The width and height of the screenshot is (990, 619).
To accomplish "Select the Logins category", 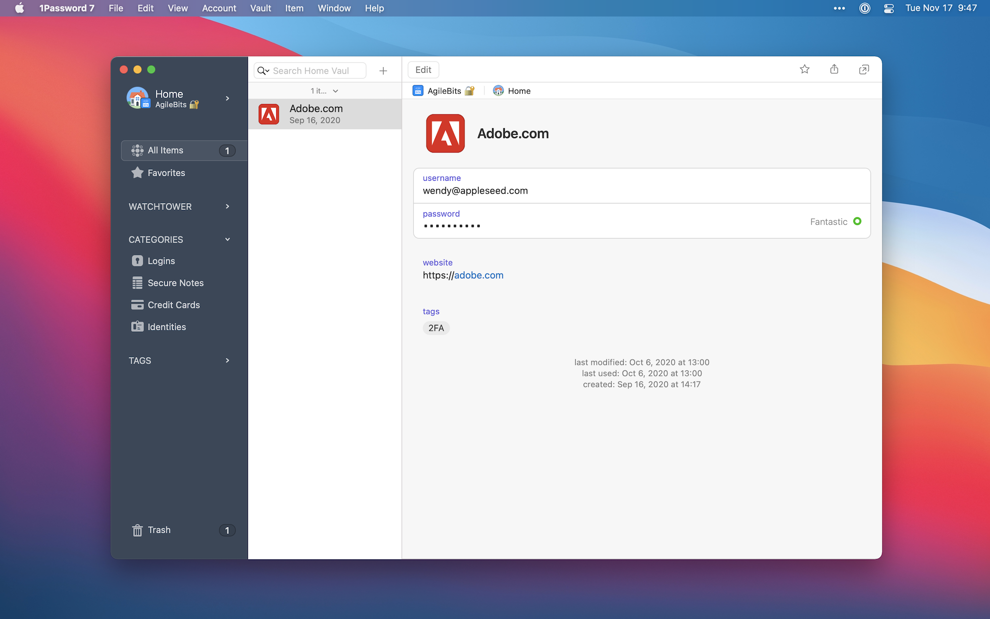I will click(161, 260).
